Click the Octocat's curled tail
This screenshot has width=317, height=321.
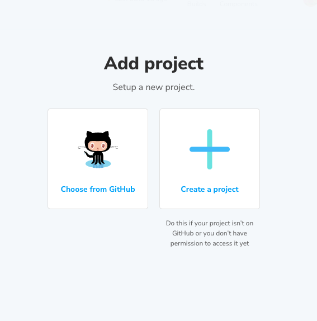tap(88, 154)
